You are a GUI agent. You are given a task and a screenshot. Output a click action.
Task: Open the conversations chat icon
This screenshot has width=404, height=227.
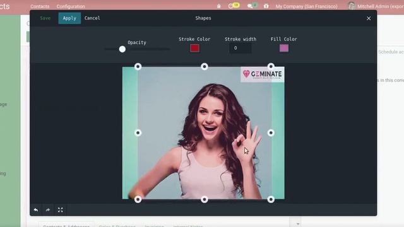(x=250, y=6)
